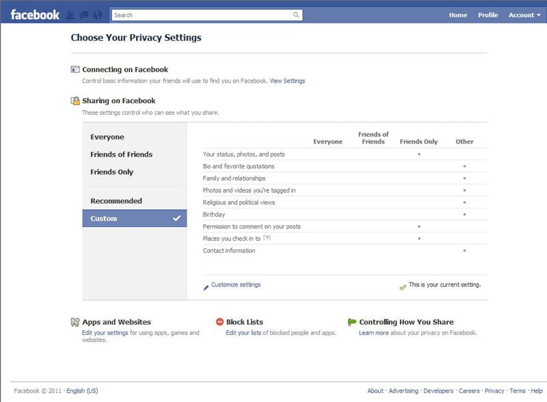547x402 pixels.
Task: Open the Developers footer link
Action: [438, 390]
